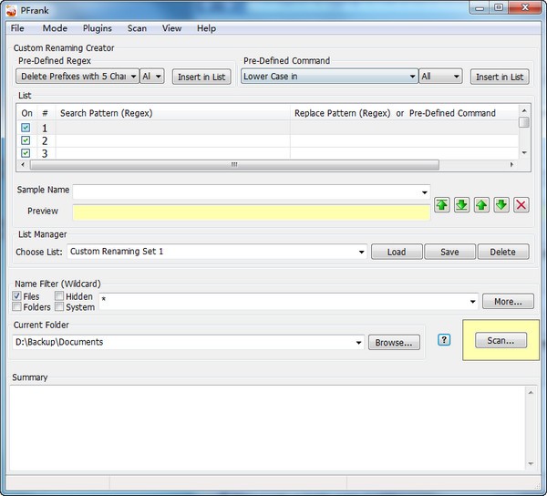Screen dimensions: 547x496
Task: Open the File menu
Action: (17, 28)
